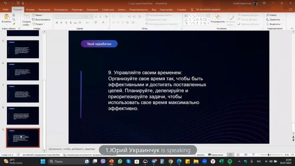The image size is (295, 166).
Task: Toggle italic К formatting
Action: (x=61, y=23)
